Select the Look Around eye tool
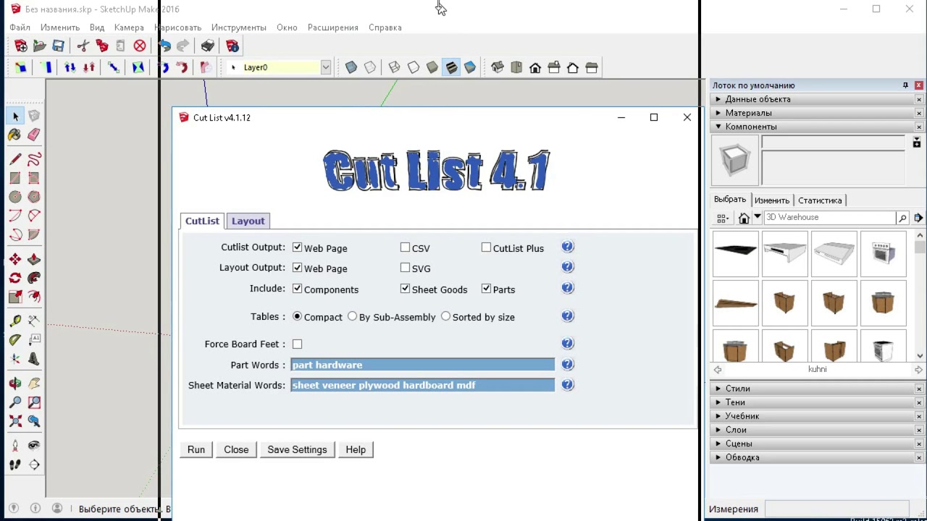The height and width of the screenshot is (521, 927). 34,446
